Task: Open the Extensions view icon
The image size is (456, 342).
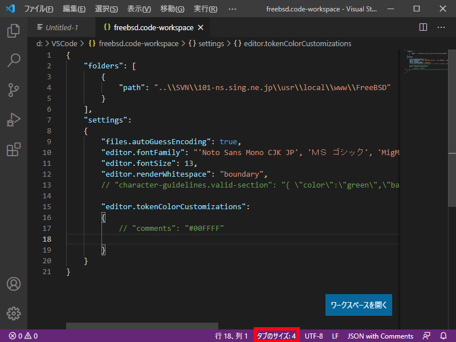Action: click(x=13, y=150)
